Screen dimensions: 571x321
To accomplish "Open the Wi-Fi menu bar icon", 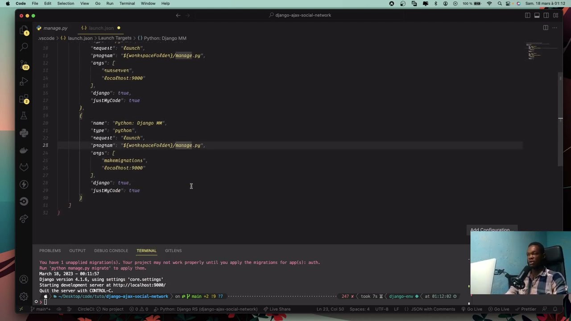I will tap(489, 4).
